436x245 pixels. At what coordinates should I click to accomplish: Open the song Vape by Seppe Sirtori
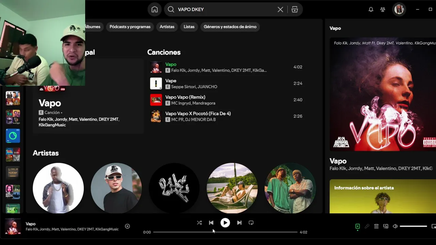coord(227,83)
